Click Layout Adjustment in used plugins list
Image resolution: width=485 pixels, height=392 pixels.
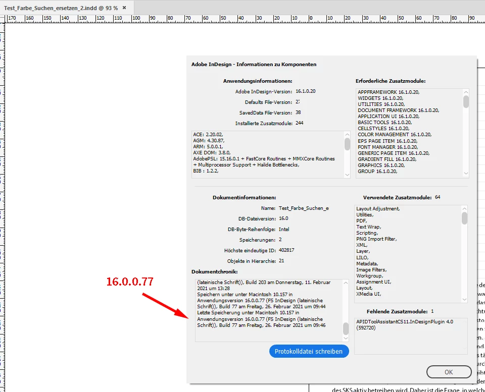tap(378, 209)
